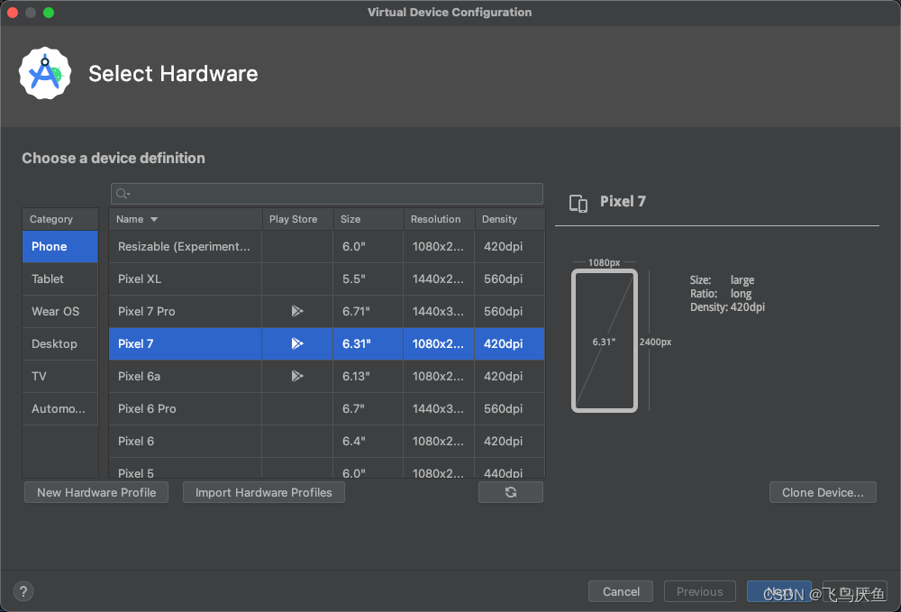Viewport: 901px width, 612px height.
Task: Sort by Name column dropdown arrow
Action: (154, 219)
